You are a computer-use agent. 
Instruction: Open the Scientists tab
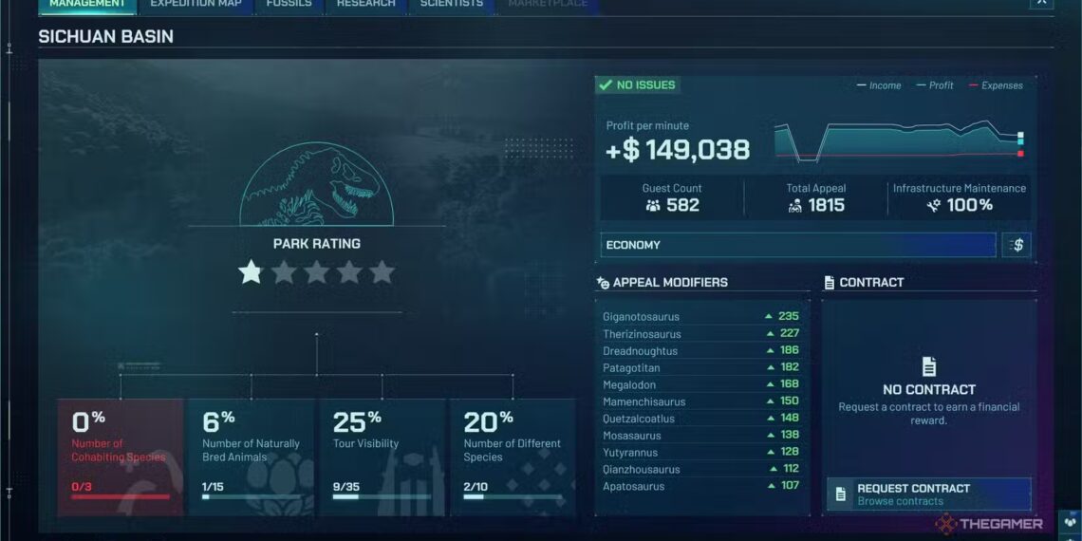click(451, 4)
